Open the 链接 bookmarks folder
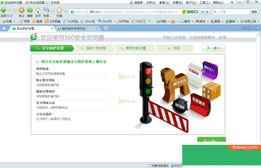261x168 pixels. (37, 21)
